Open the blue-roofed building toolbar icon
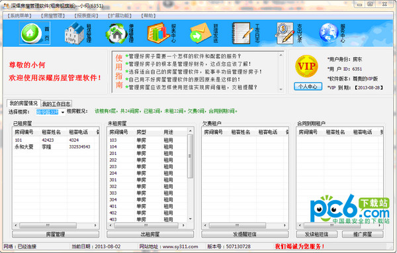The width and height of the screenshot is (397, 253). click(x=74, y=34)
